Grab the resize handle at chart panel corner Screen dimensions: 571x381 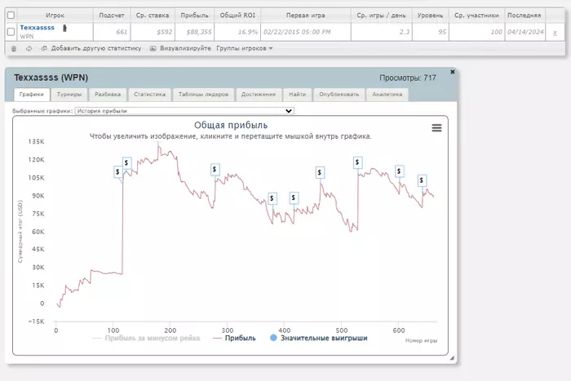[452, 358]
